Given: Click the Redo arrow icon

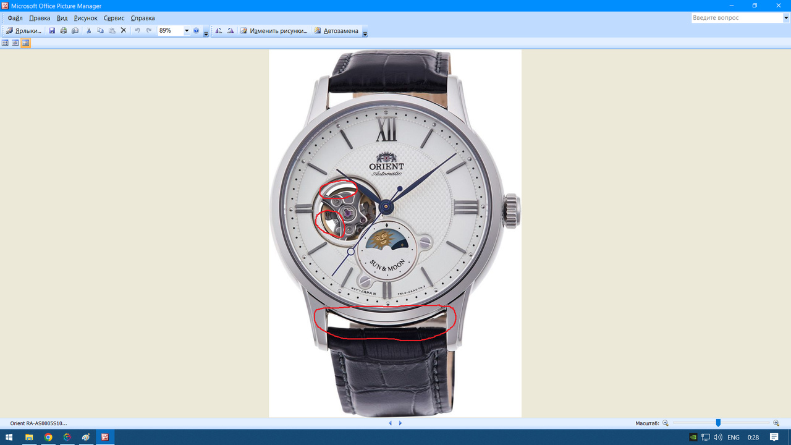Looking at the screenshot, I should point(148,30).
